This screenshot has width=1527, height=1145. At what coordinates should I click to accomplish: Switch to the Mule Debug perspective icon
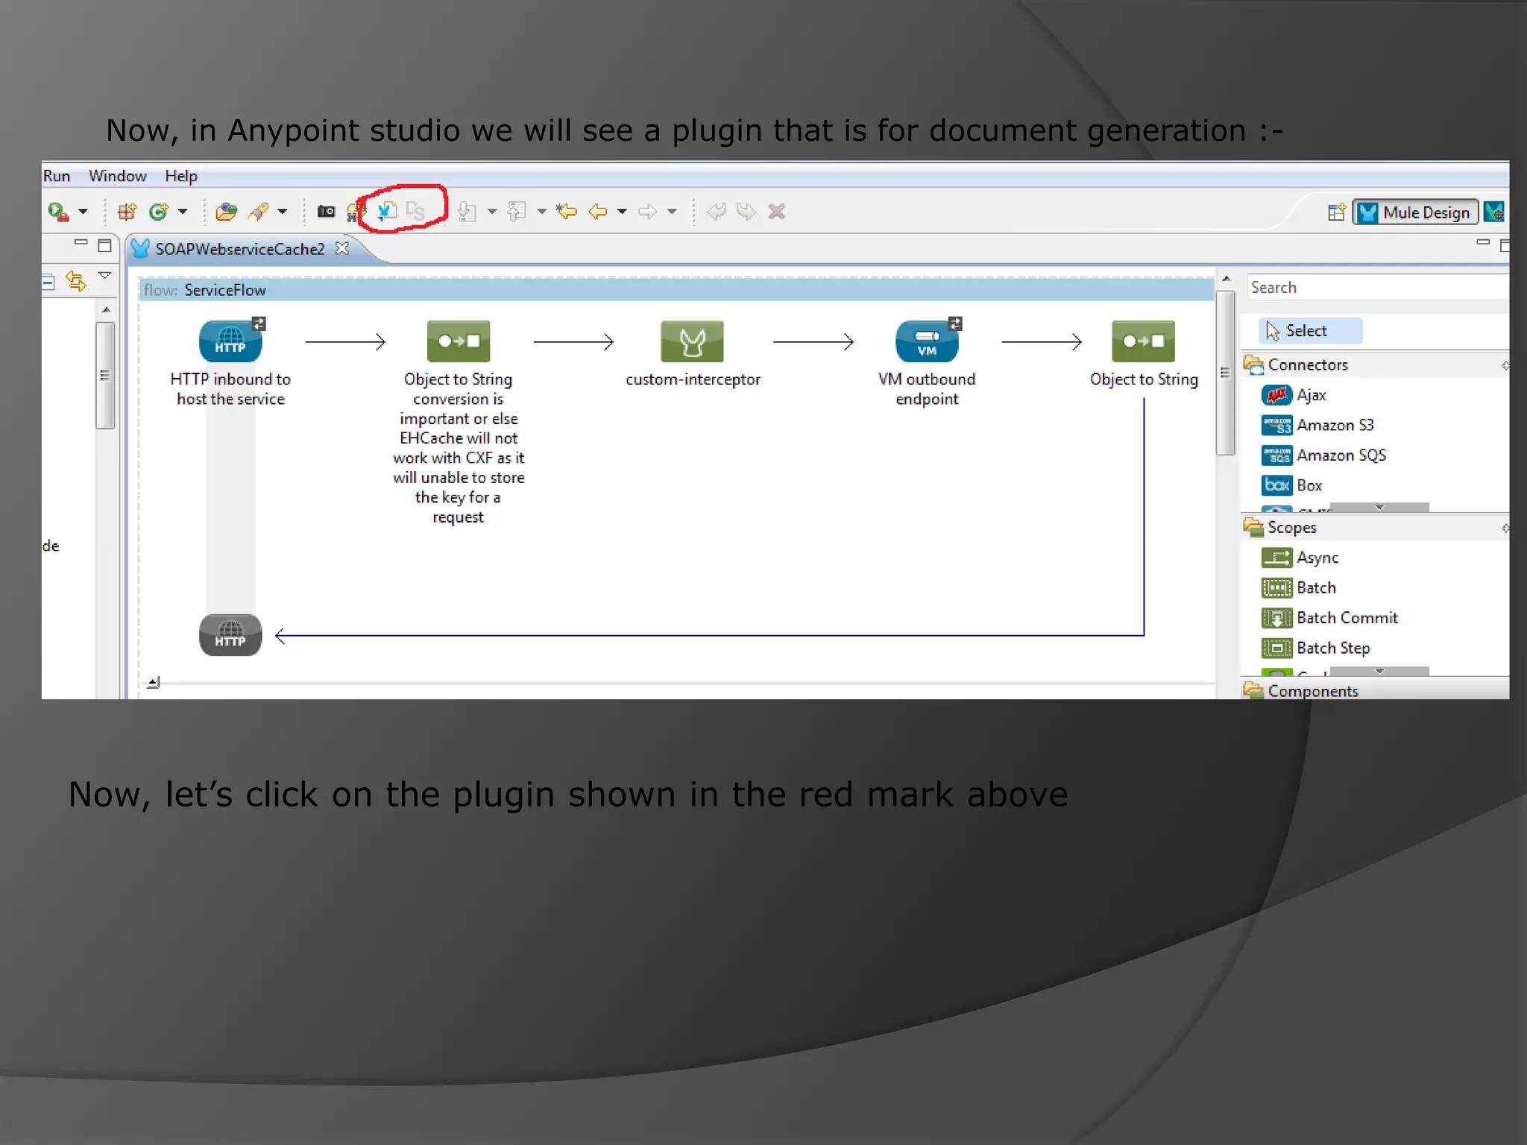point(1493,212)
